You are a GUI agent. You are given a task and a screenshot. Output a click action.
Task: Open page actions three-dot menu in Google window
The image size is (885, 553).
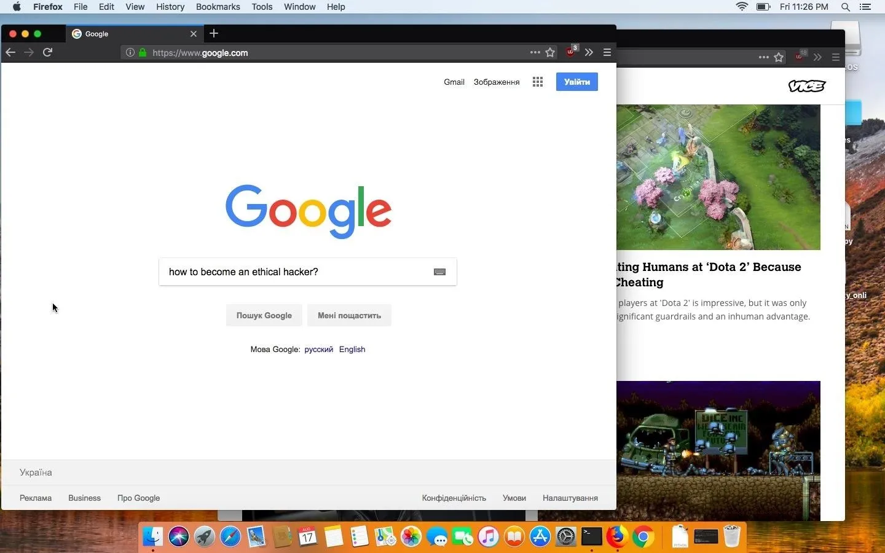click(x=535, y=52)
